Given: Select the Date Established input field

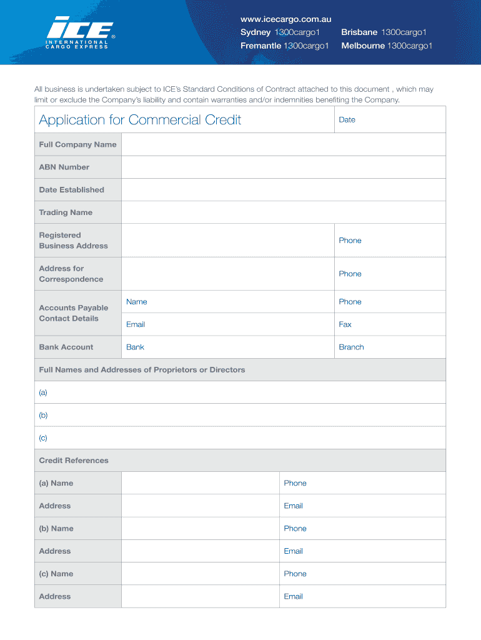Looking at the screenshot, I should point(283,190).
